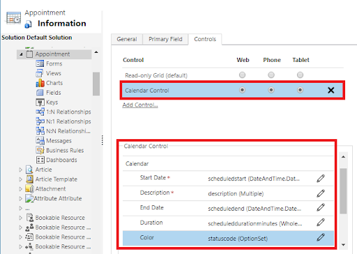Open the Forms node icon
Image resolution: width=357 pixels, height=254 pixels.
(40, 63)
